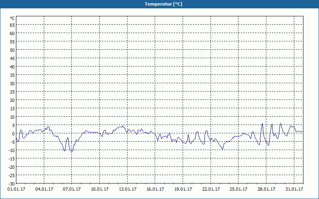Click the 07.01.17 date label
The image size is (319, 199).
[x=72, y=189]
